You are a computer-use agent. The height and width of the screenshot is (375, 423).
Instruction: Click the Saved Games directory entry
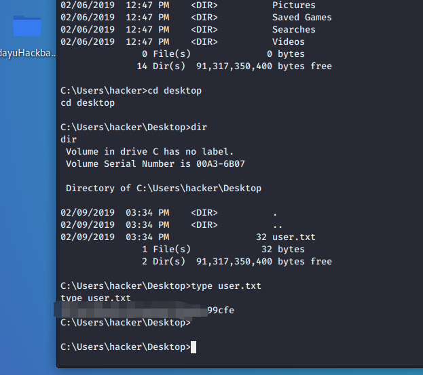[302, 18]
